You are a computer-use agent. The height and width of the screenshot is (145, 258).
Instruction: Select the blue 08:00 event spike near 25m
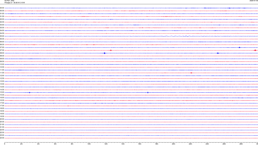[x=218, y=53]
